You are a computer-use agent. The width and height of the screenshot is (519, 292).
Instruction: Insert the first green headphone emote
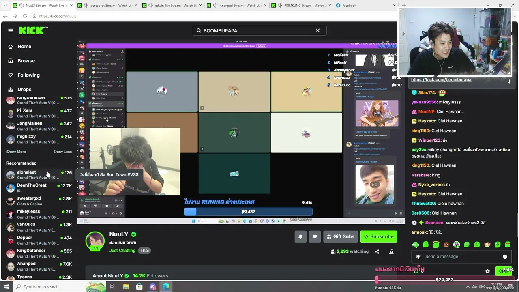[415, 245]
